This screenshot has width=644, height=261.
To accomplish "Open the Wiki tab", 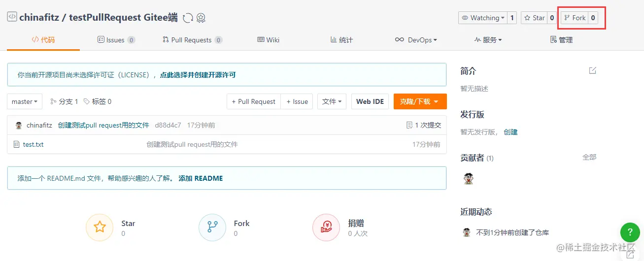I will pyautogui.click(x=269, y=40).
